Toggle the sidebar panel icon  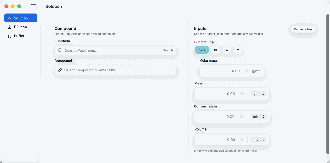(34, 6)
